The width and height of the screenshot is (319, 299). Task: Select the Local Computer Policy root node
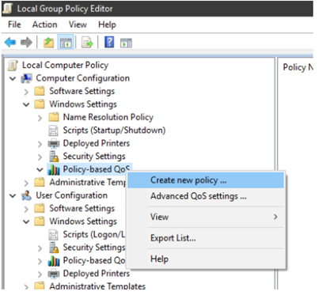65,65
